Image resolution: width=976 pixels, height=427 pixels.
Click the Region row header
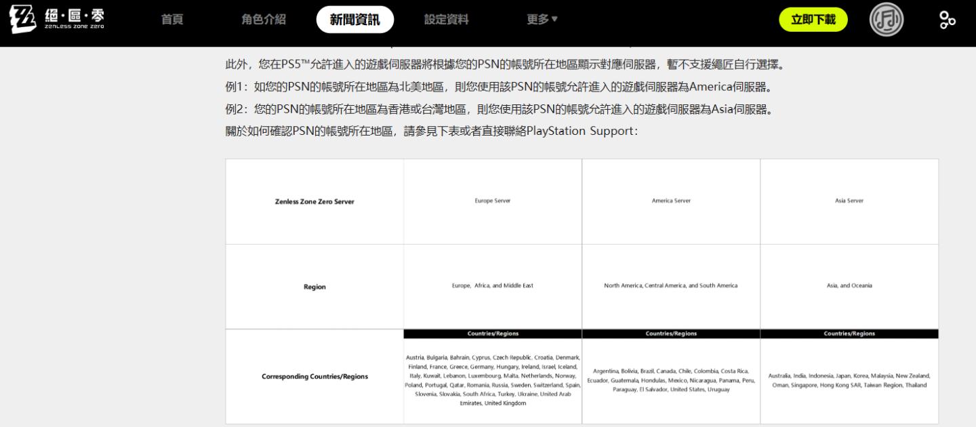click(314, 287)
